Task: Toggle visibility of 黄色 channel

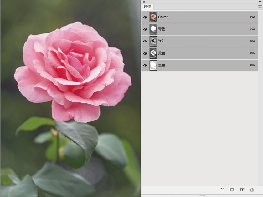Action: tap(145, 53)
